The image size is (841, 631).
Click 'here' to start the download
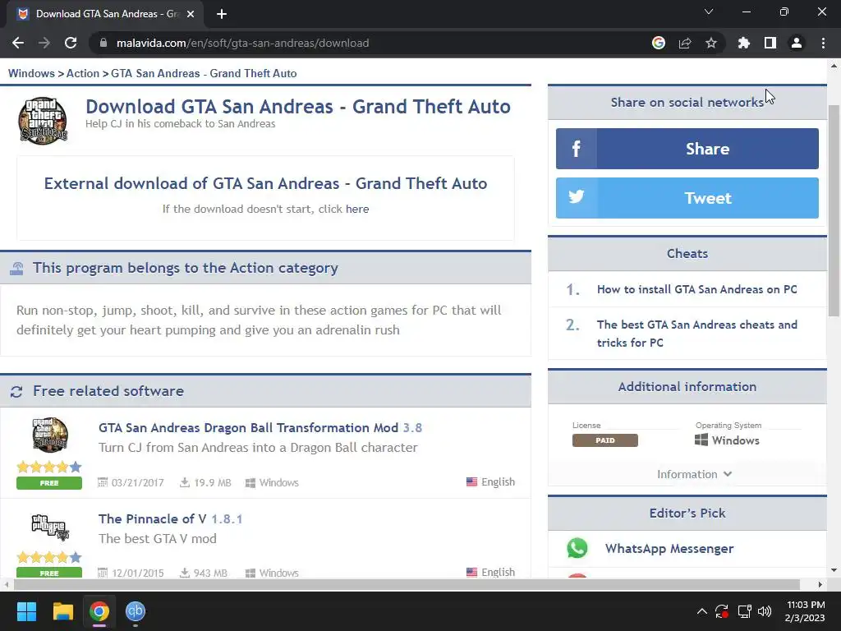pos(357,210)
